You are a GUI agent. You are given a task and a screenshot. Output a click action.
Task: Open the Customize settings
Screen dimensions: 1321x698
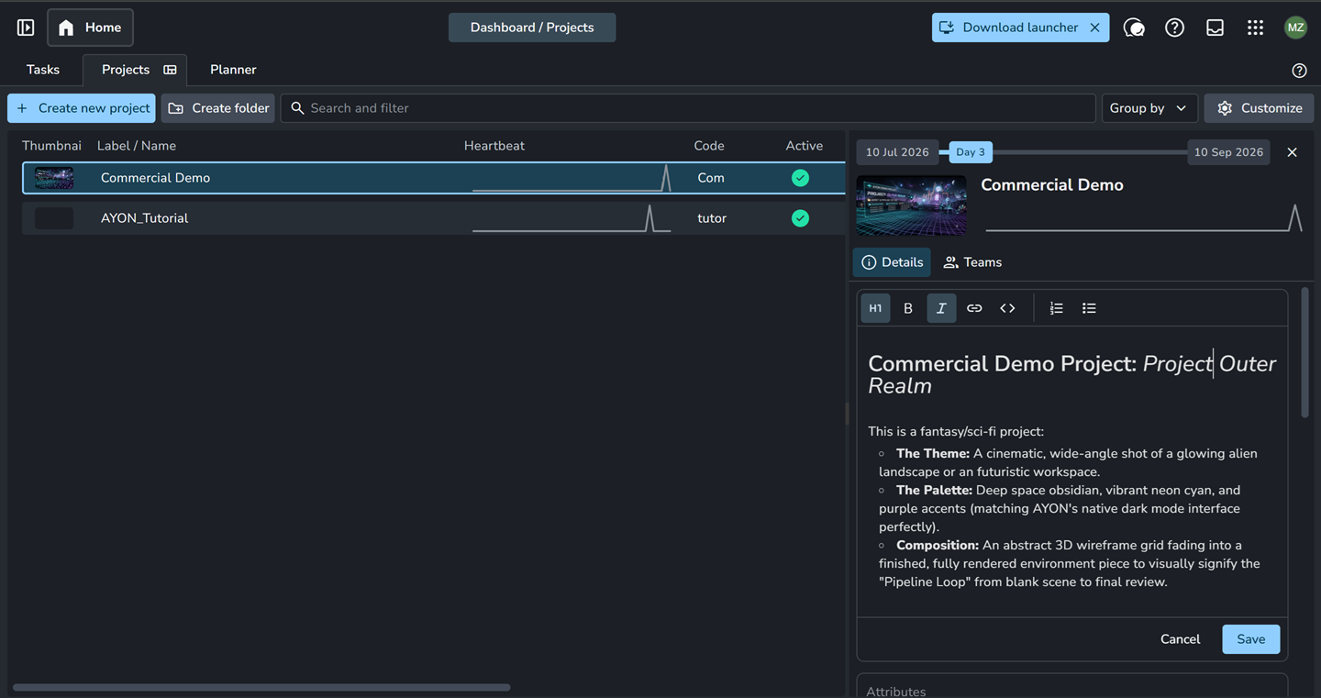point(1260,108)
